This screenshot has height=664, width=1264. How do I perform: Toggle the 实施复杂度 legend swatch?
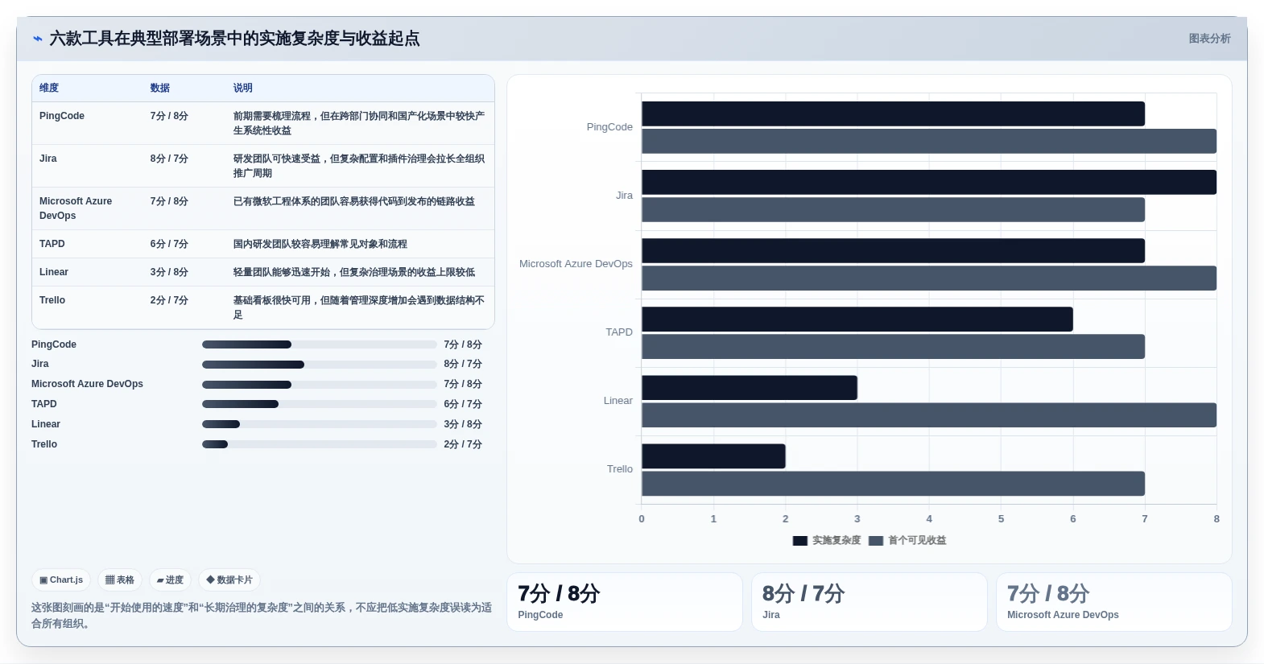800,541
